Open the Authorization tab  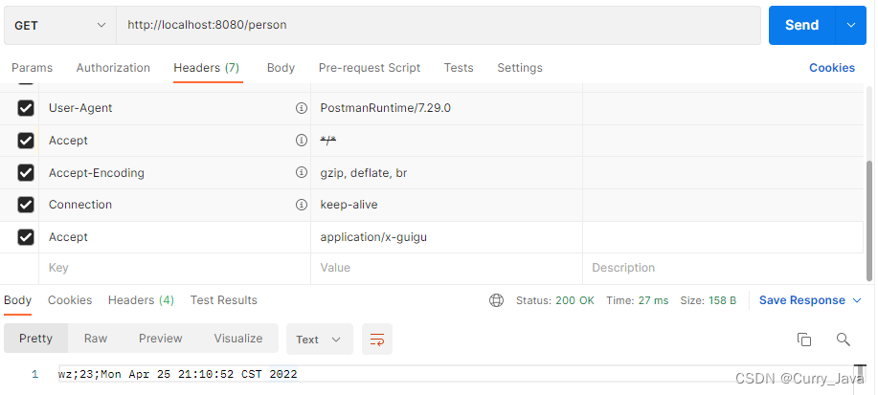[x=113, y=68]
